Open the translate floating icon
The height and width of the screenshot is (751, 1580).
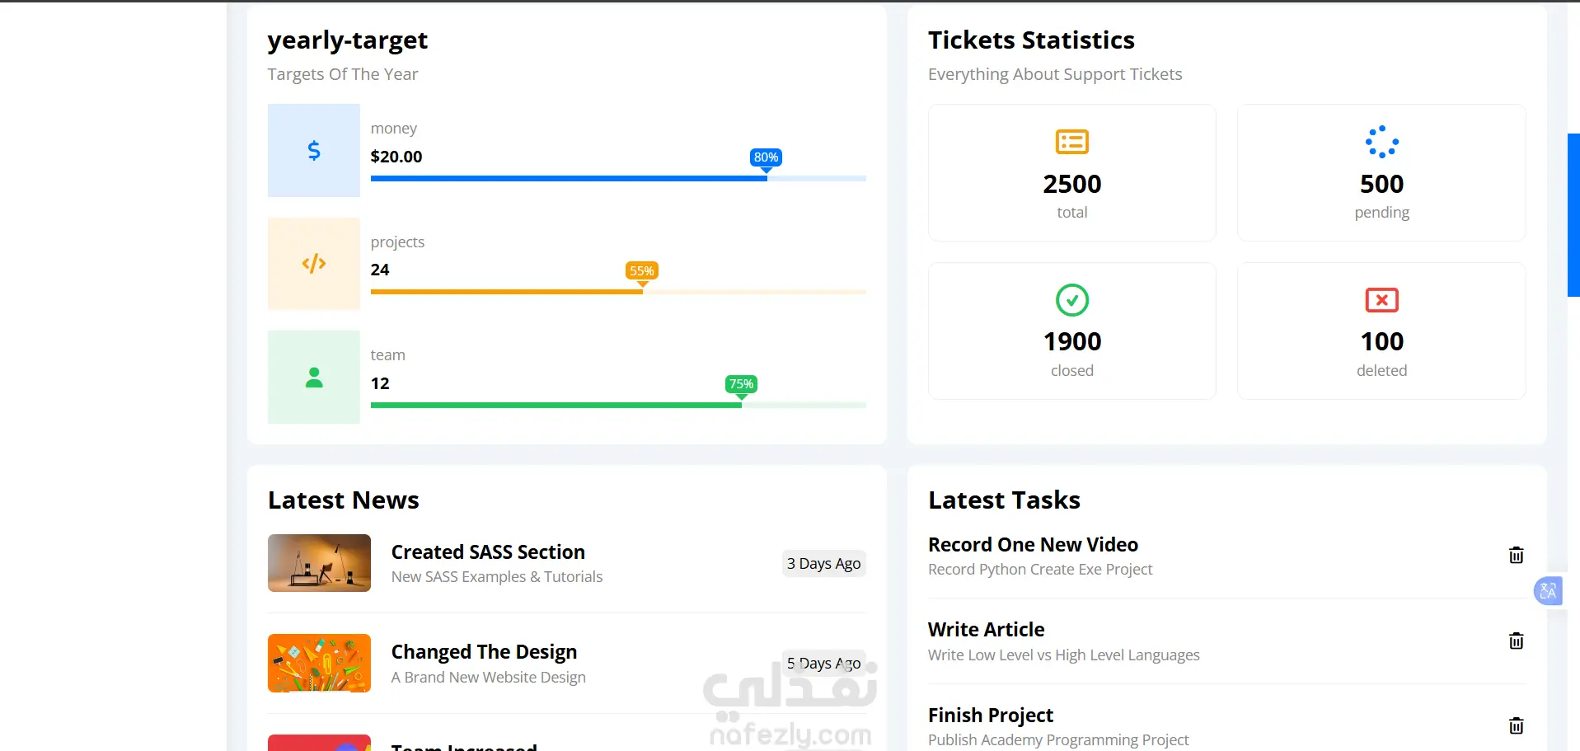[1548, 591]
